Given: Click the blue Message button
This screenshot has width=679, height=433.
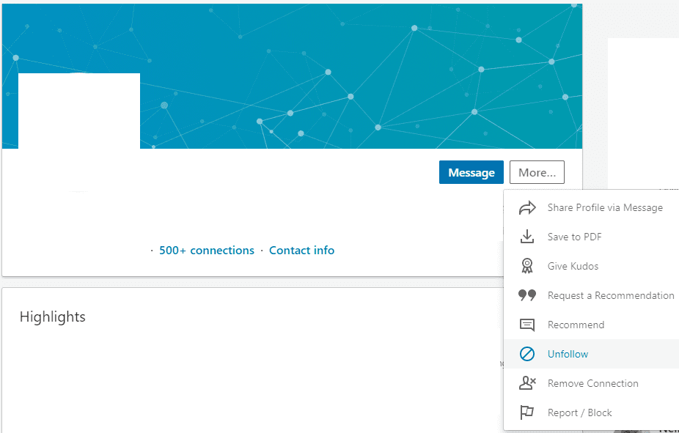Looking at the screenshot, I should (x=471, y=172).
